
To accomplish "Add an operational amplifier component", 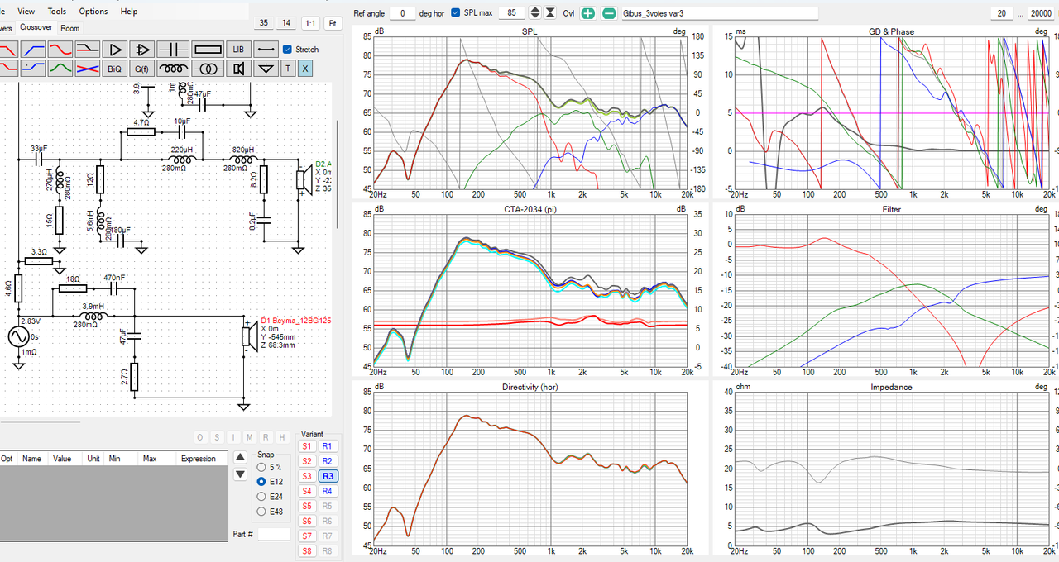I will [x=142, y=50].
